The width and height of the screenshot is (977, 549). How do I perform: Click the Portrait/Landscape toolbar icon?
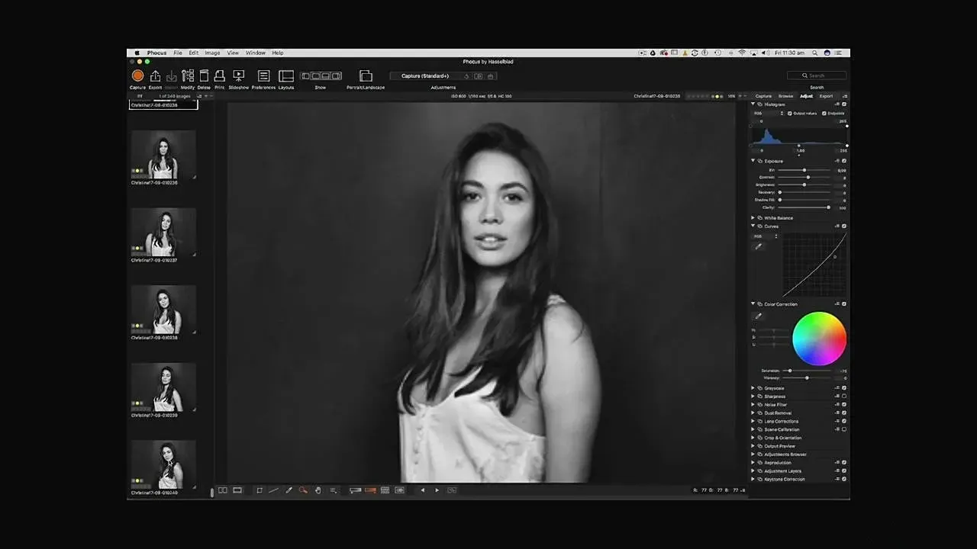tap(366, 75)
